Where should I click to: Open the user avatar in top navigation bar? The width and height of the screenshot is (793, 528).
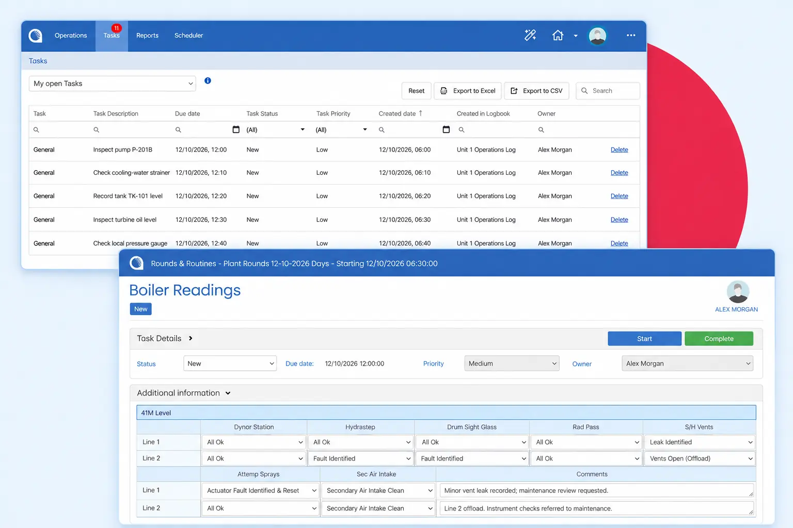click(x=597, y=36)
